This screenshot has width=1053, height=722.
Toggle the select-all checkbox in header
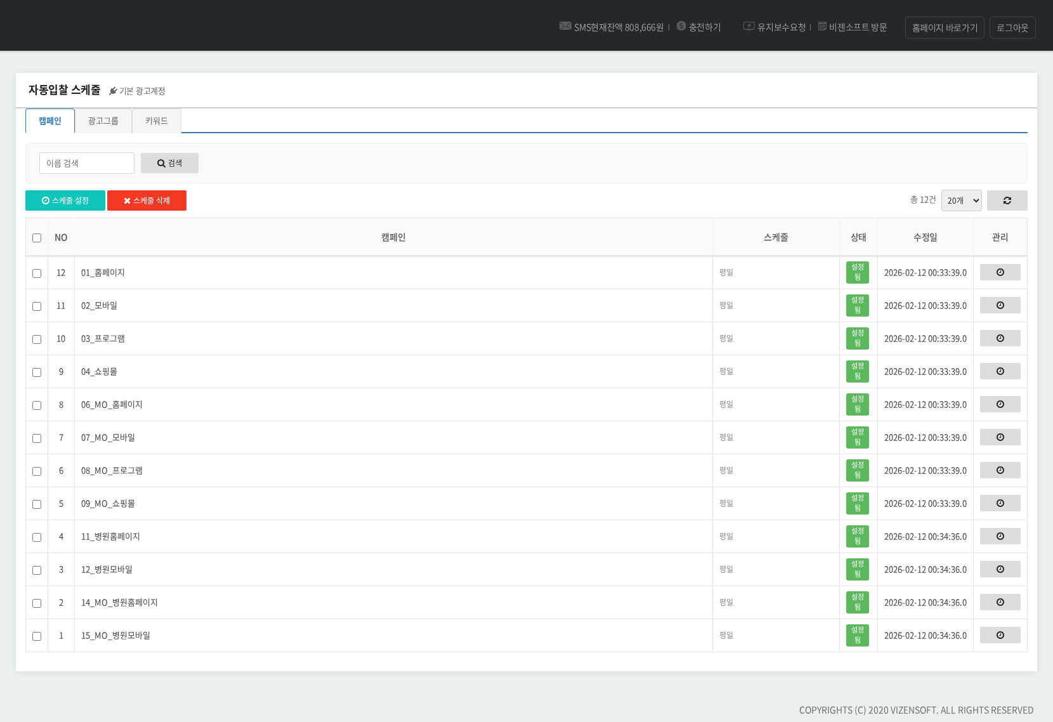coord(37,238)
